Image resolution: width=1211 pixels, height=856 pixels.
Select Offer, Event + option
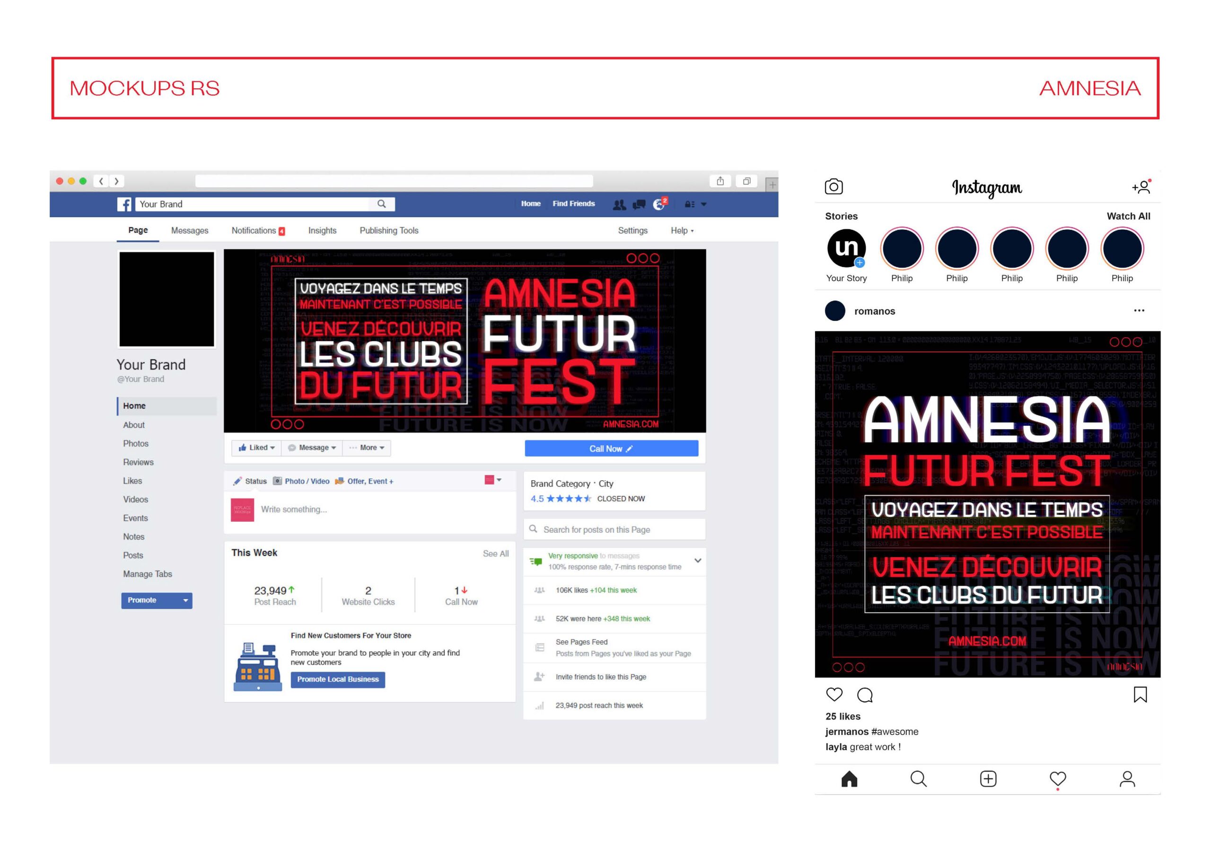pyautogui.click(x=364, y=481)
